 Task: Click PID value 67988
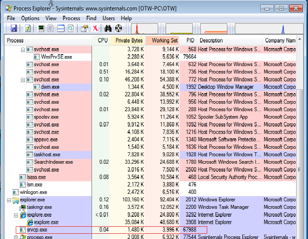click(190, 229)
